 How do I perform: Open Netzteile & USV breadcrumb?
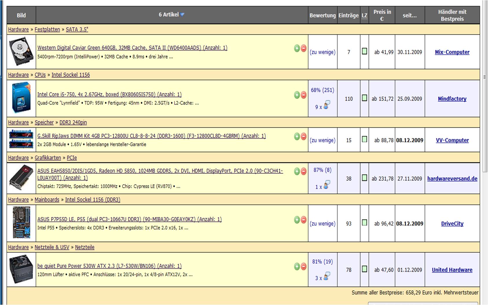52,247
